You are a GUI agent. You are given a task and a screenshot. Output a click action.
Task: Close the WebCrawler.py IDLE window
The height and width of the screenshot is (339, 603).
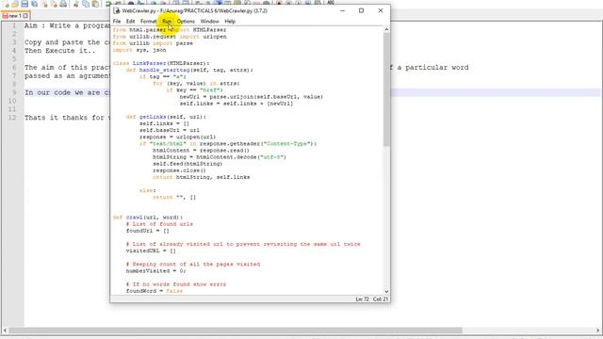381,10
